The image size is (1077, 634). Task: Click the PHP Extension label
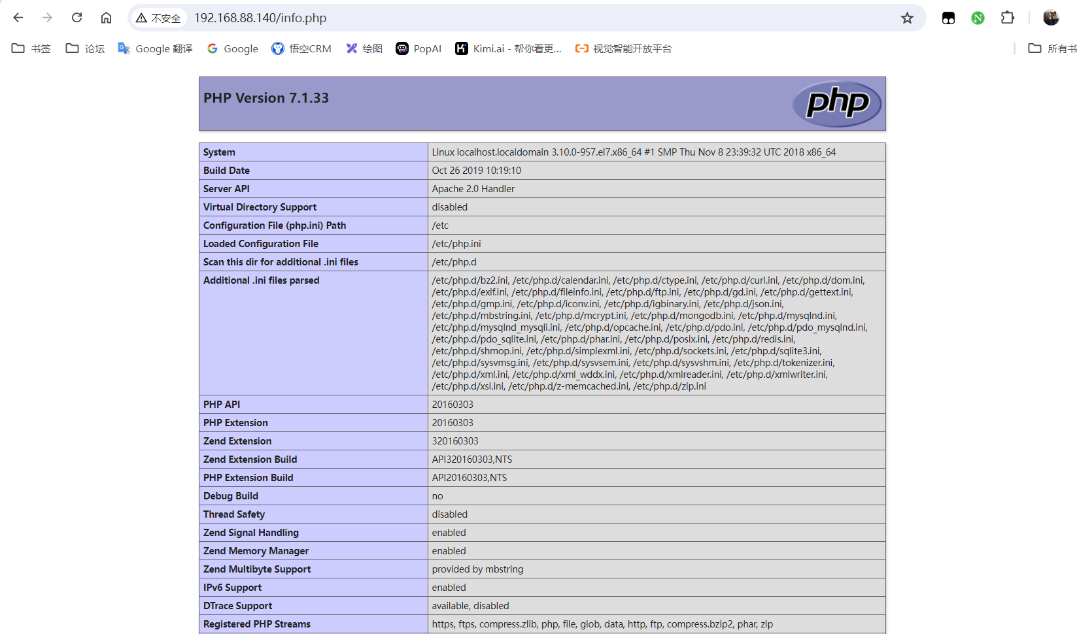tap(235, 423)
